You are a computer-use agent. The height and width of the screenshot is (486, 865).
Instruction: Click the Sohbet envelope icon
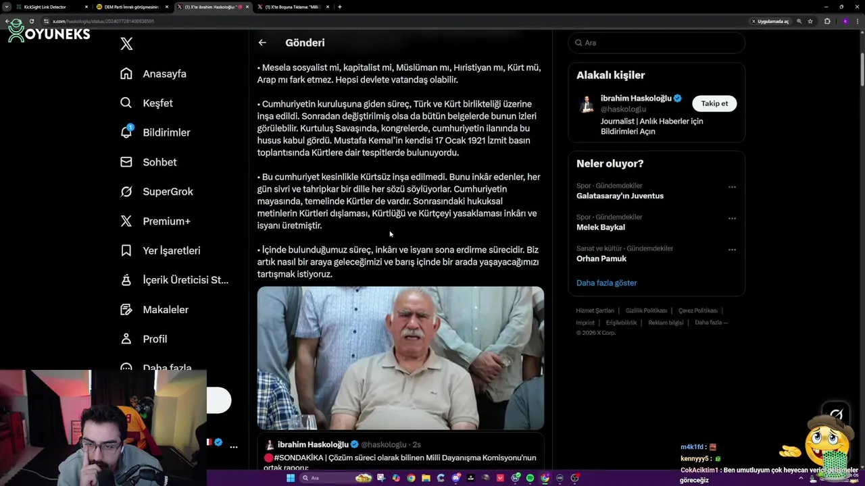126,162
